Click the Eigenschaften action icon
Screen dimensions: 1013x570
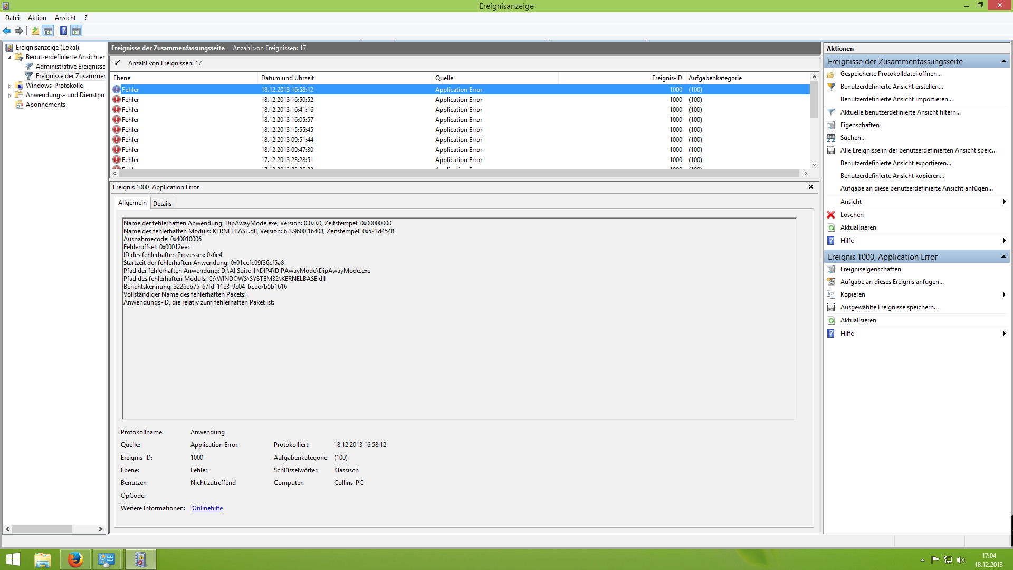click(831, 125)
